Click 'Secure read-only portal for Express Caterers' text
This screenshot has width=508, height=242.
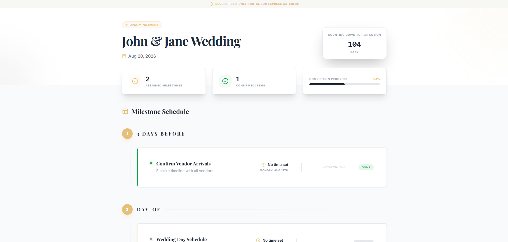[257, 4]
